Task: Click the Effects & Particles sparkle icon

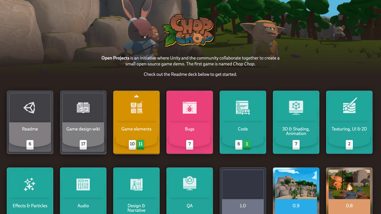Action: point(30,184)
